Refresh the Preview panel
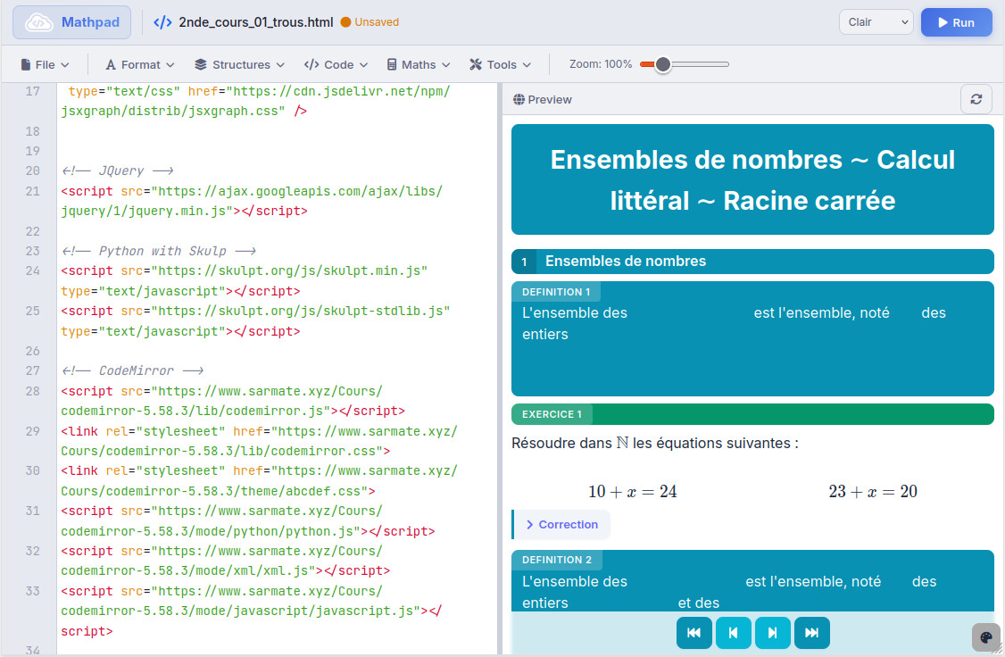Viewport: 1005px width, 657px height. pos(976,99)
